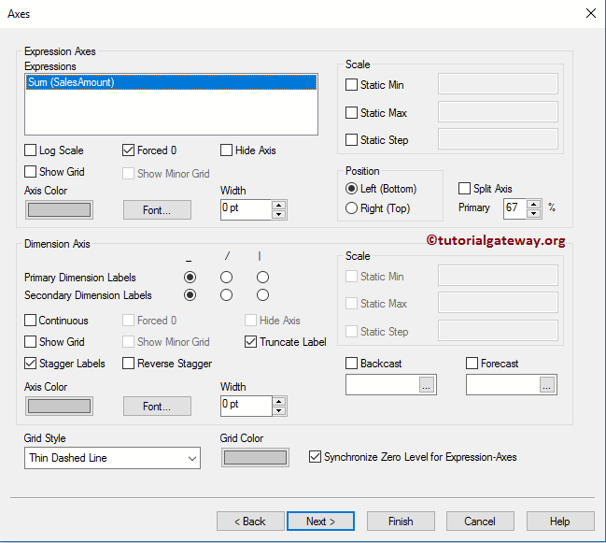Click Finish to complete the wizard

tap(401, 522)
